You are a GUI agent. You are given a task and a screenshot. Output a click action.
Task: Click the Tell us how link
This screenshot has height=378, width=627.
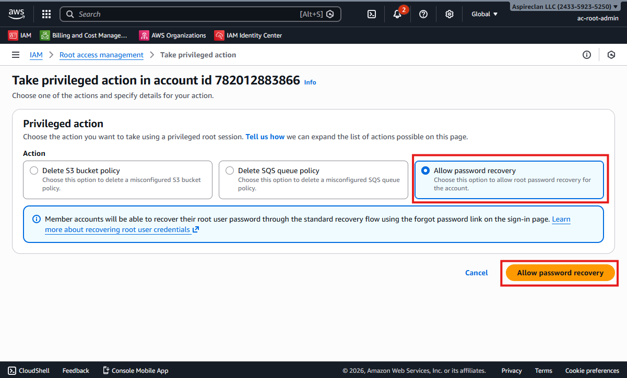point(265,137)
